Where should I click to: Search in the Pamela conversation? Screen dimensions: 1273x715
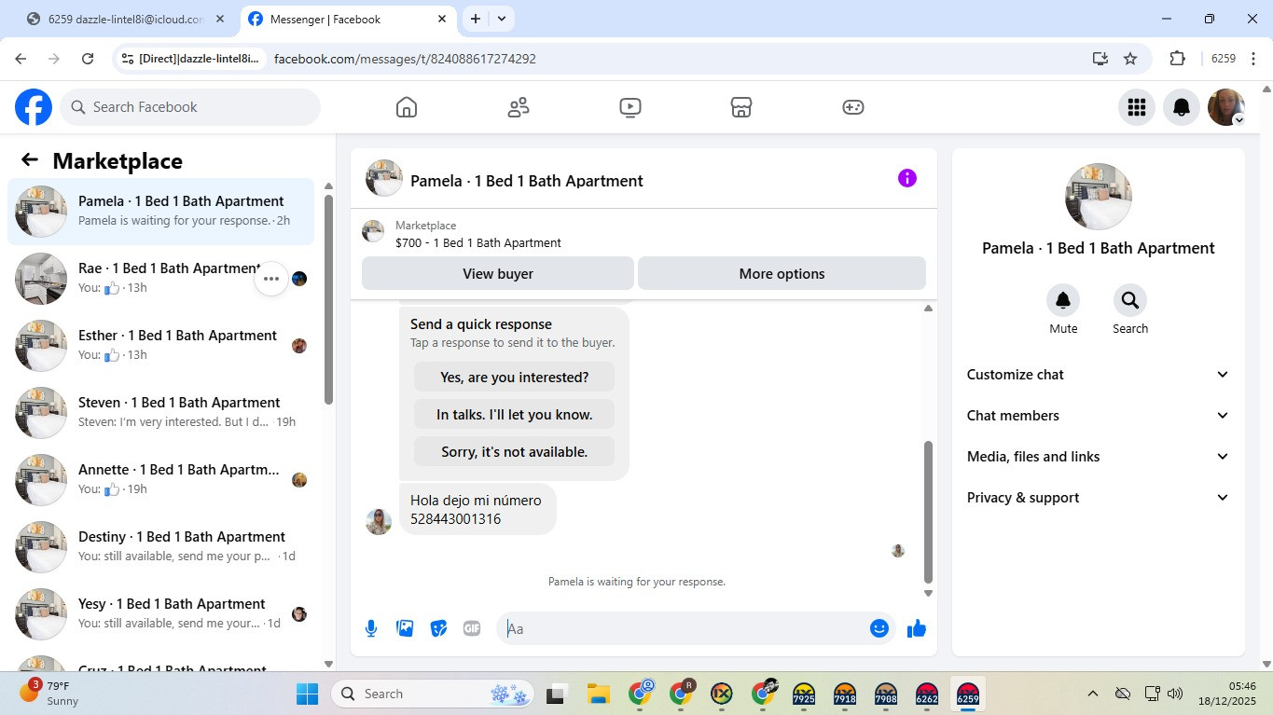pyautogui.click(x=1130, y=300)
